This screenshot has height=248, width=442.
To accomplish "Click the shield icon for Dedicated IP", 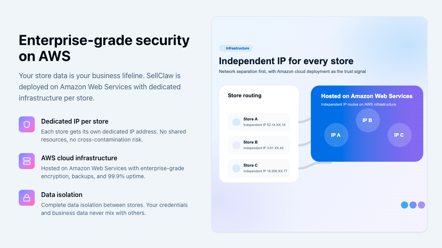I will [x=27, y=124].
